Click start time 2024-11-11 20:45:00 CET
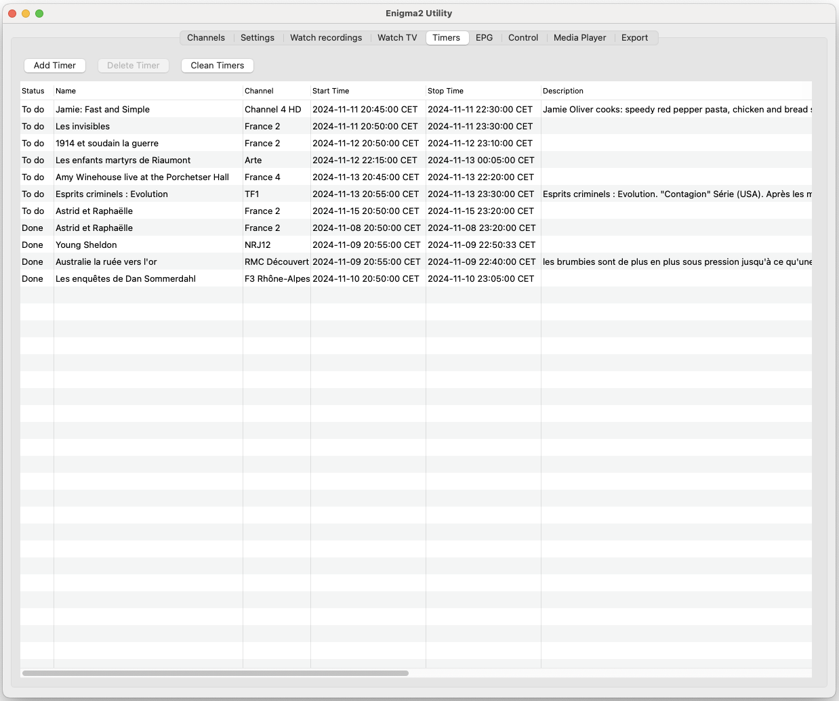The image size is (839, 701). pyautogui.click(x=368, y=109)
